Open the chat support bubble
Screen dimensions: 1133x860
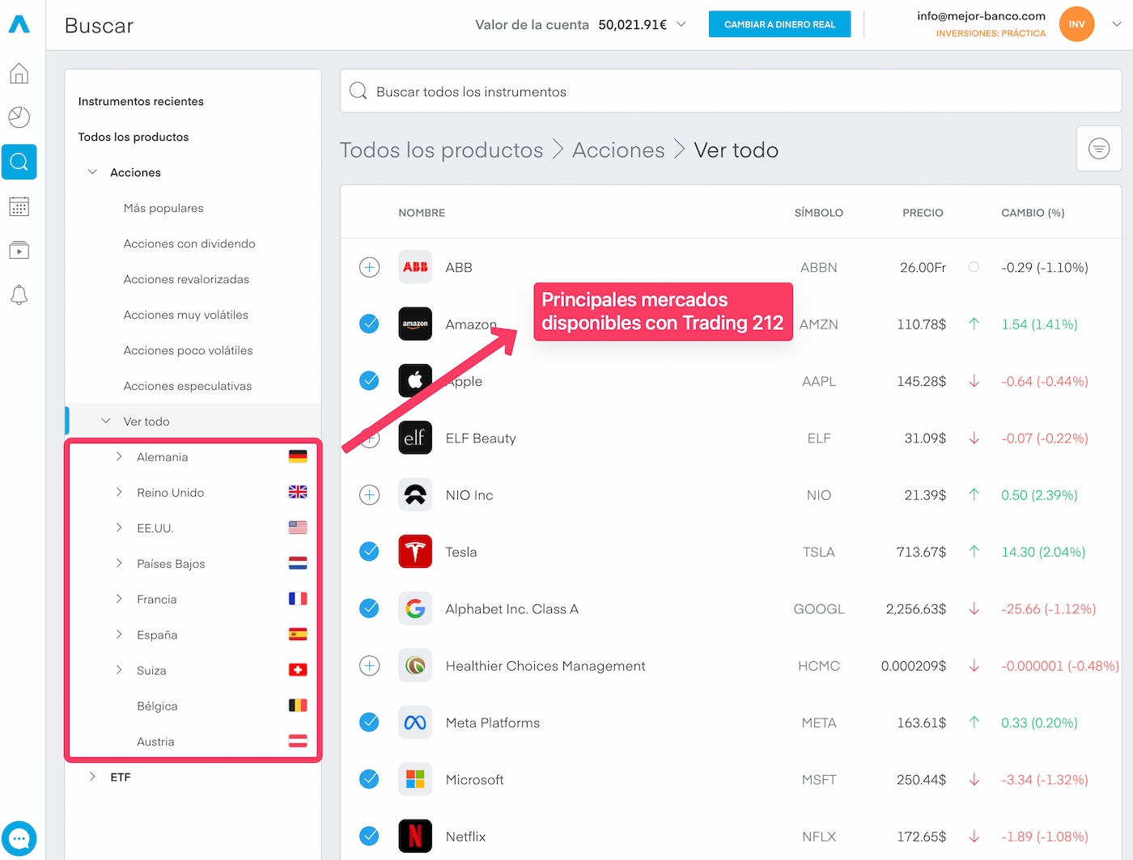click(19, 838)
